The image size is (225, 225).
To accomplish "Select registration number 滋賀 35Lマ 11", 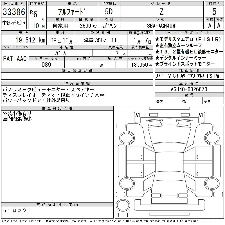I will coord(100,40).
